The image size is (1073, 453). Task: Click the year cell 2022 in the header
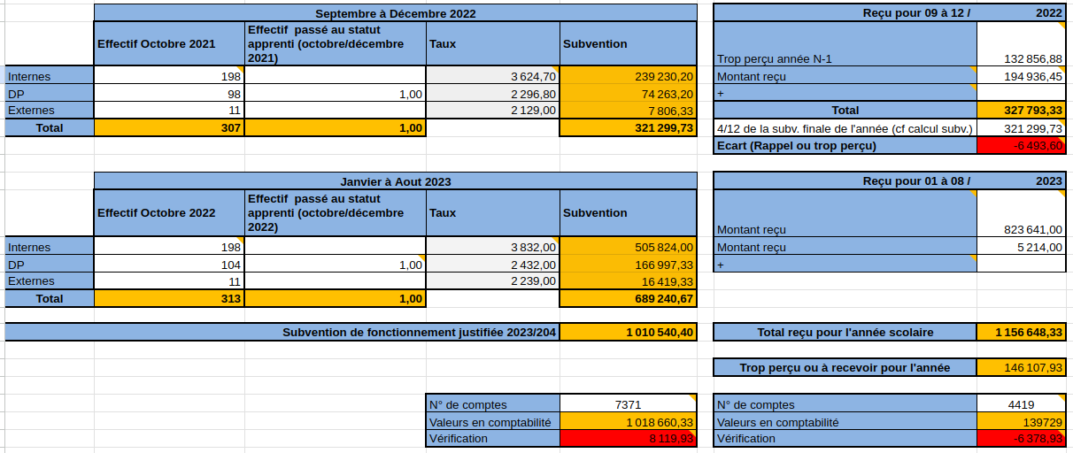click(x=1021, y=13)
